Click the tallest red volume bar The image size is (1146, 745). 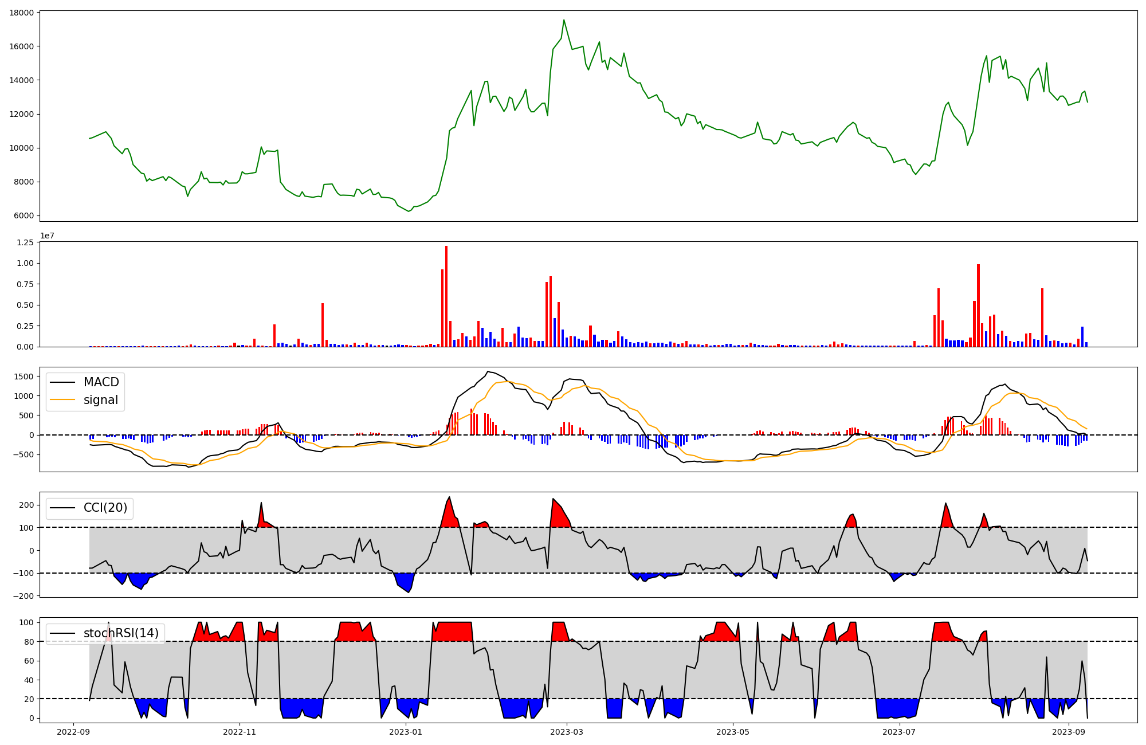coord(446,296)
